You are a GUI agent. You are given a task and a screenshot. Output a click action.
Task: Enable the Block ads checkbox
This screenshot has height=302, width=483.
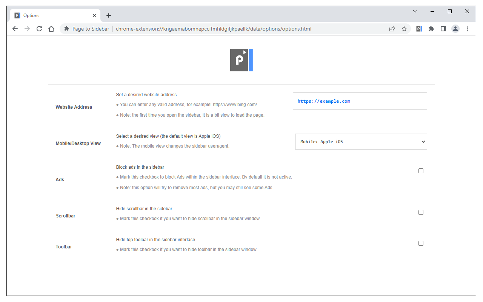pos(421,171)
